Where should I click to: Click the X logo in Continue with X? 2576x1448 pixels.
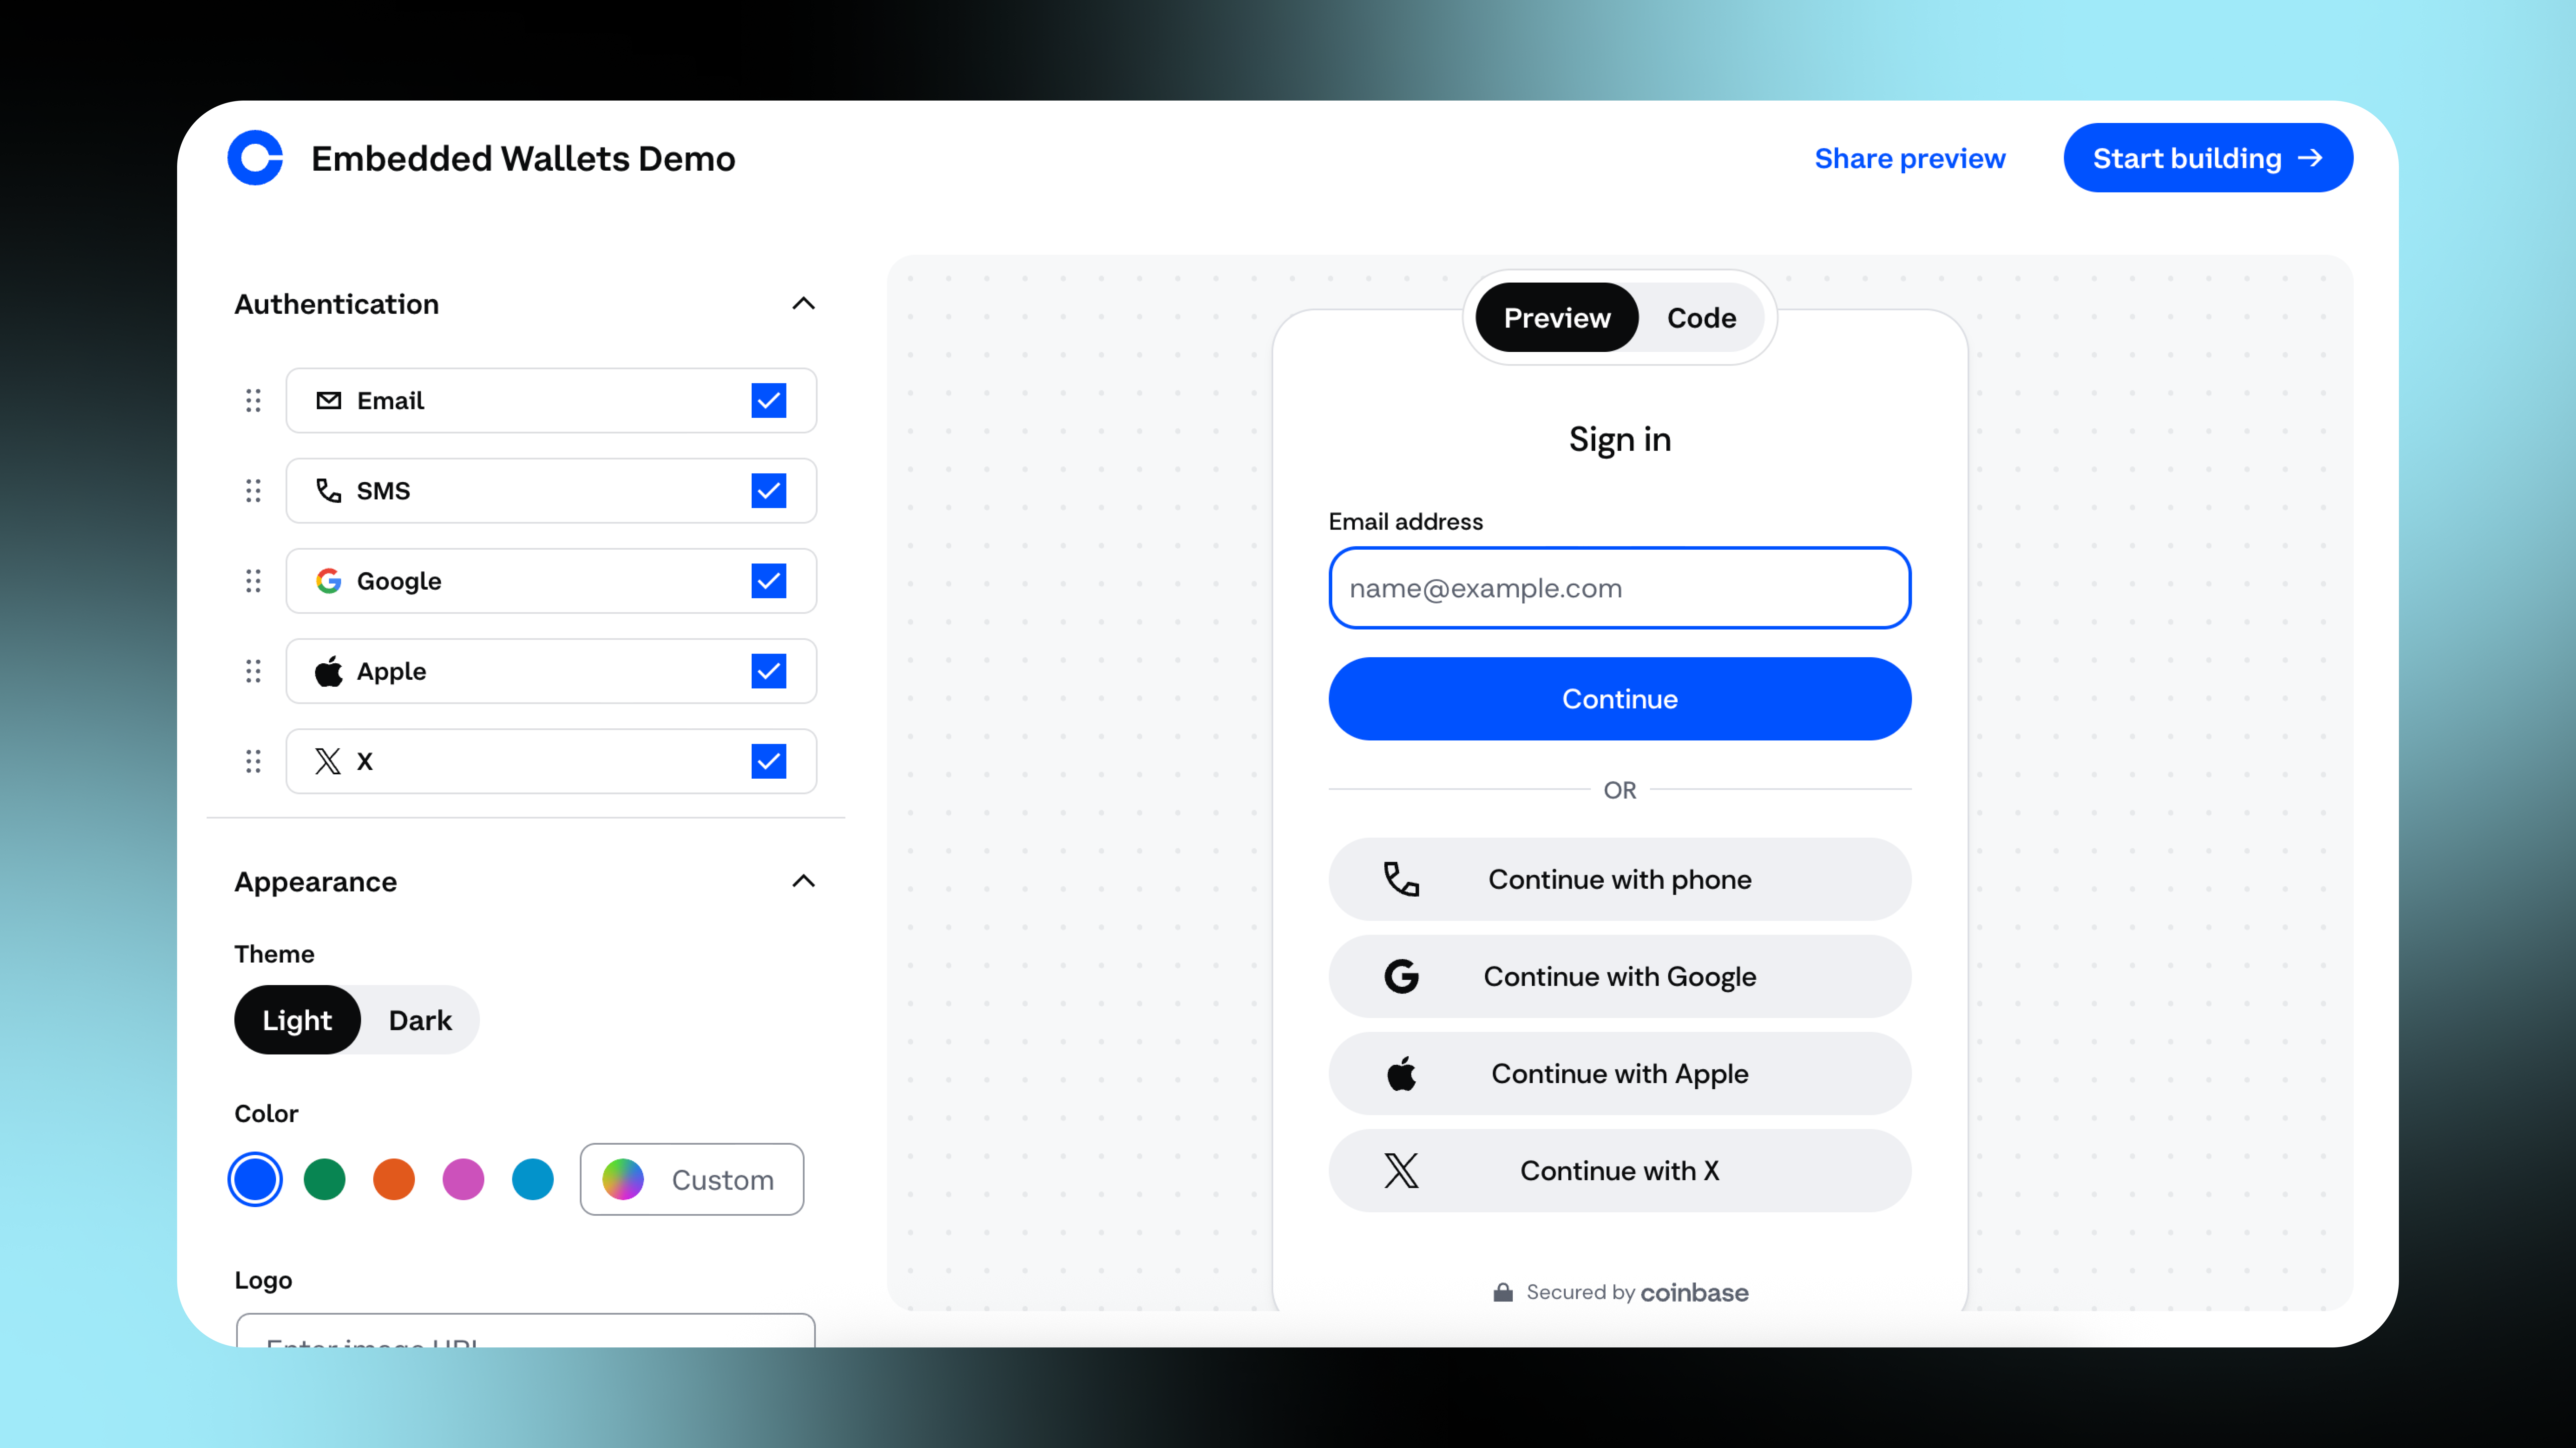point(1401,1170)
